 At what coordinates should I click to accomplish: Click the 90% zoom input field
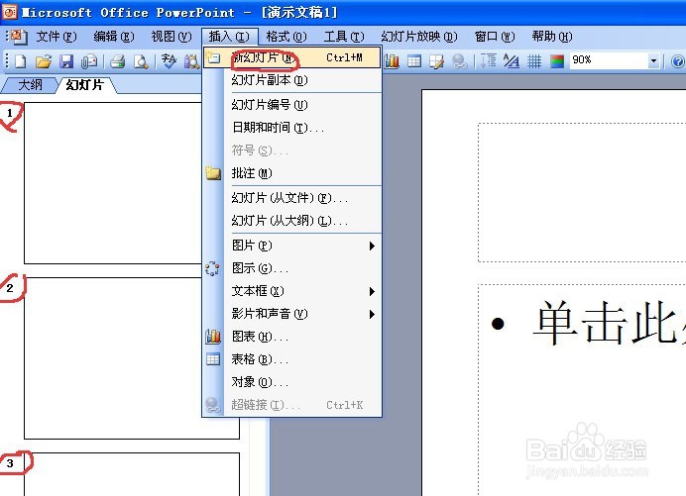[609, 60]
